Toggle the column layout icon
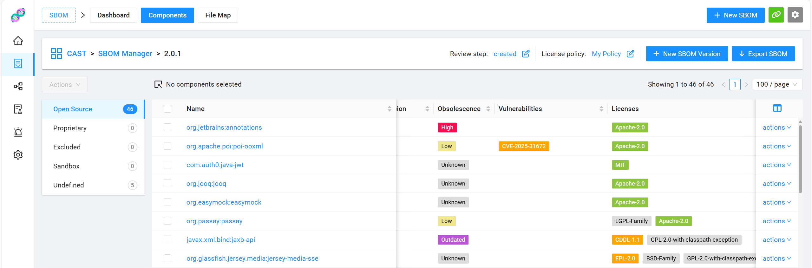The width and height of the screenshot is (812, 268). click(x=777, y=108)
